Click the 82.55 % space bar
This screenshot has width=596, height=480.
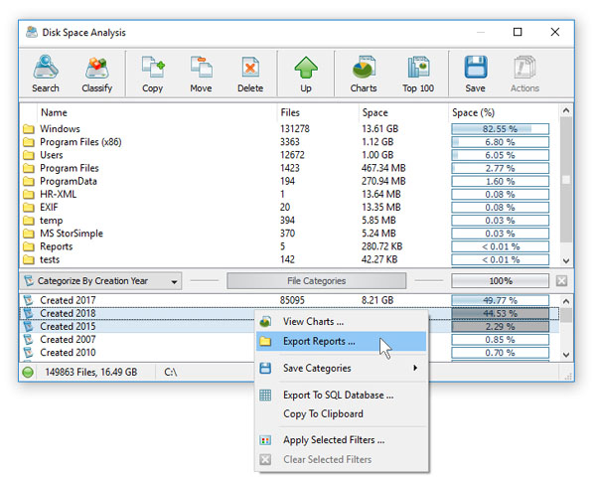[501, 129]
